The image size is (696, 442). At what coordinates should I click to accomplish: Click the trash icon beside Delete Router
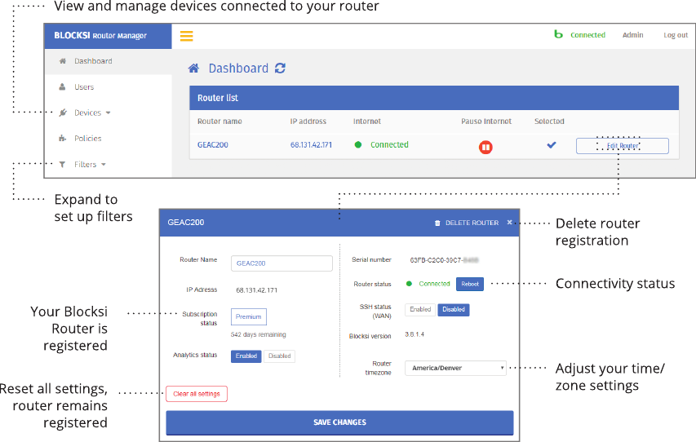tap(437, 223)
